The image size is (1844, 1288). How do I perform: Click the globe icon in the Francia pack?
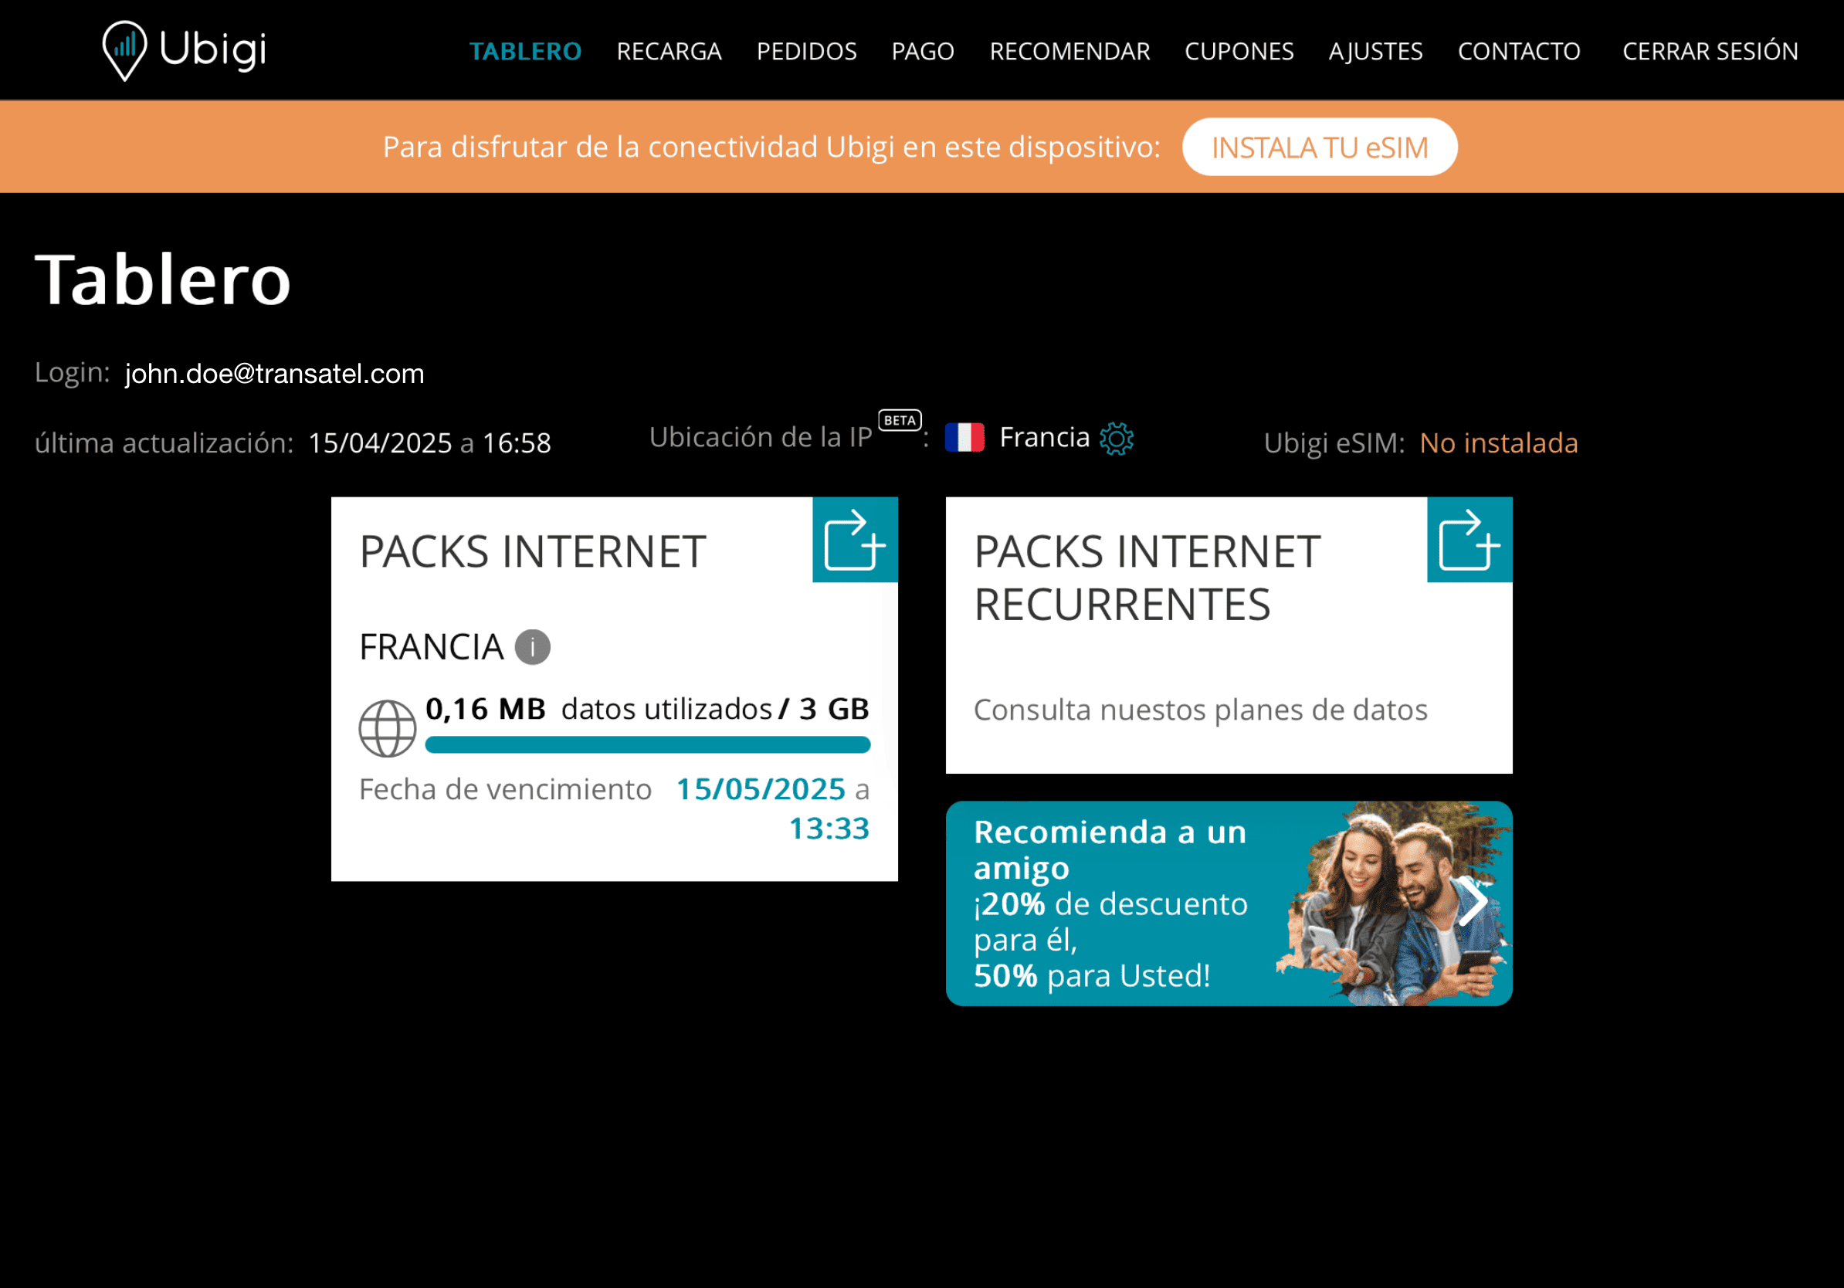387,728
